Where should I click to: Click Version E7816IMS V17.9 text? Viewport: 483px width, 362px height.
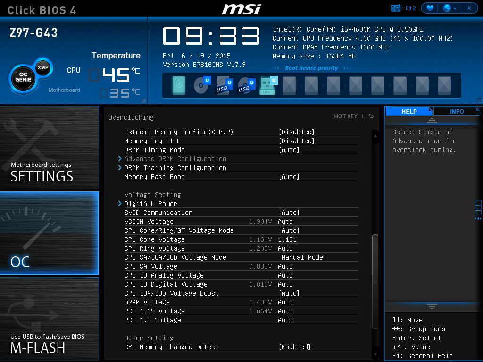coord(204,65)
